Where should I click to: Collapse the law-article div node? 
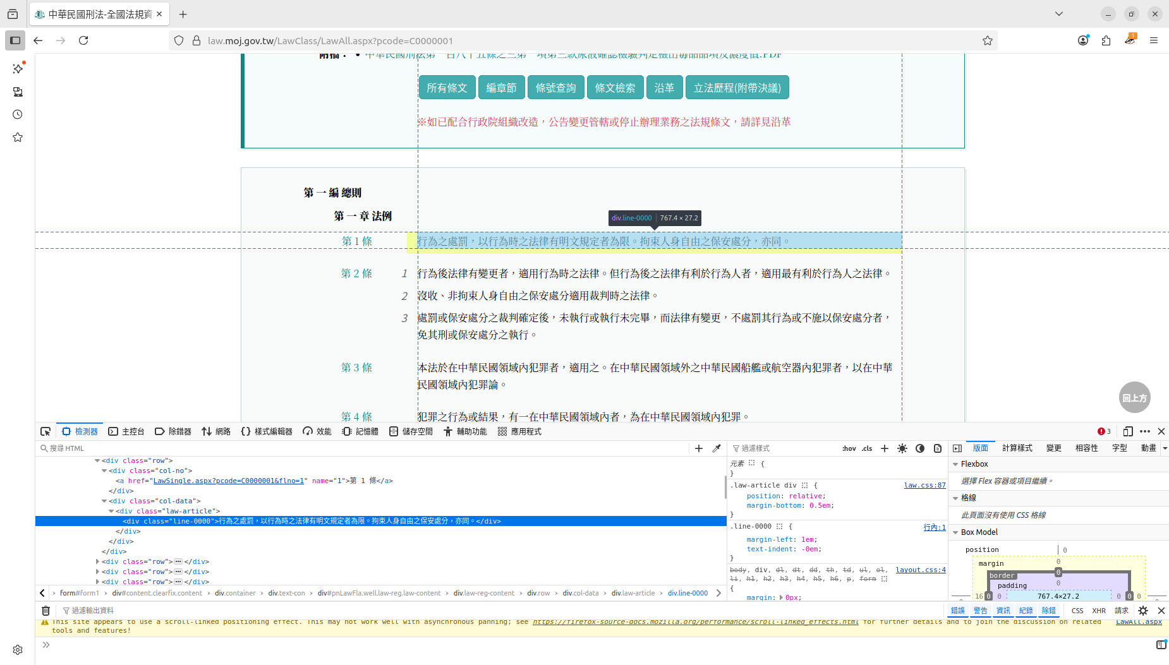(x=112, y=511)
